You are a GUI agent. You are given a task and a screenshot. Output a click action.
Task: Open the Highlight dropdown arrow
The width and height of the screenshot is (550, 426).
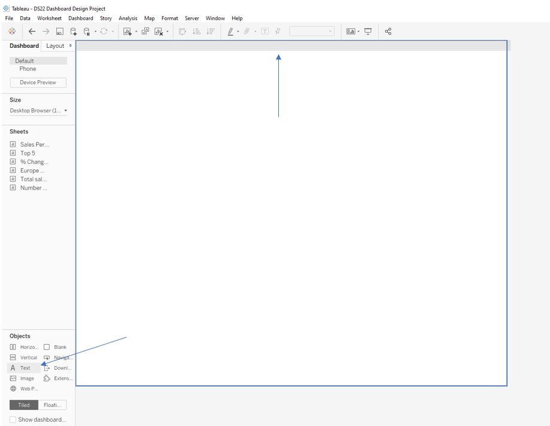click(238, 32)
